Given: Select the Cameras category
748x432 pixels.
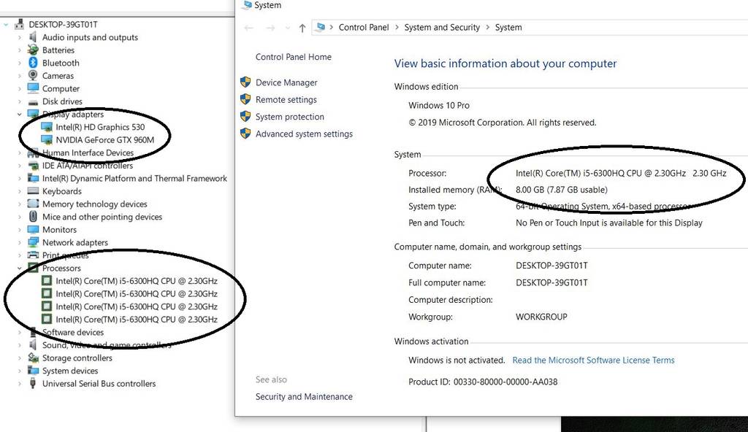Looking at the screenshot, I should 58,76.
